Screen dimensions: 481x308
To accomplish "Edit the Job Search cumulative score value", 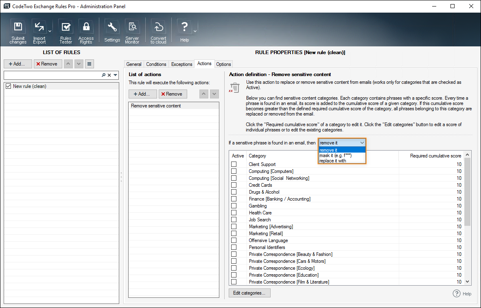I will pyautogui.click(x=459, y=220).
